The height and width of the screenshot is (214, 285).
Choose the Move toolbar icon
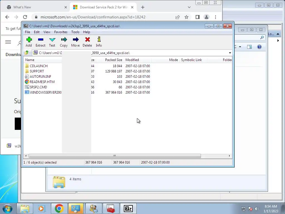(x=75, y=42)
